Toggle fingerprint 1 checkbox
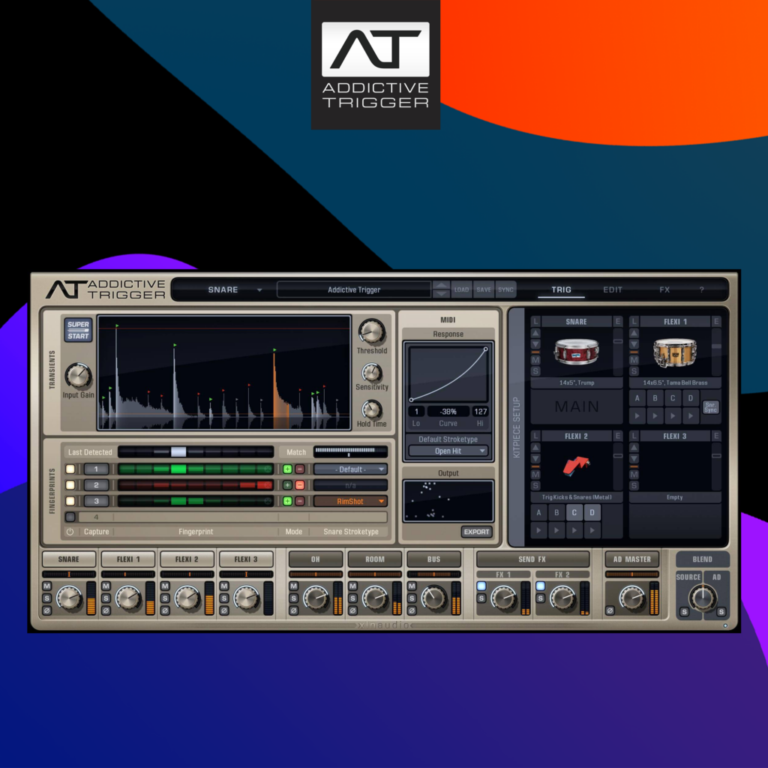Image resolution: width=768 pixels, height=768 pixels. [x=70, y=469]
